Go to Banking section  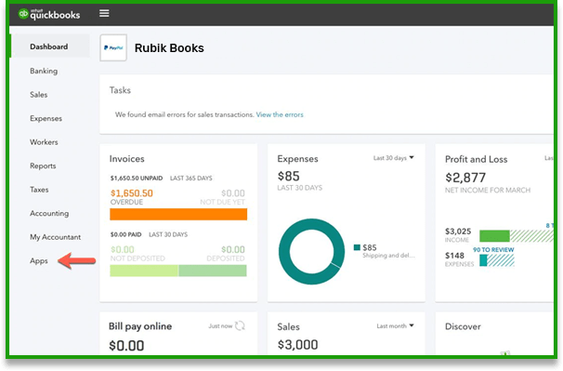click(x=44, y=71)
